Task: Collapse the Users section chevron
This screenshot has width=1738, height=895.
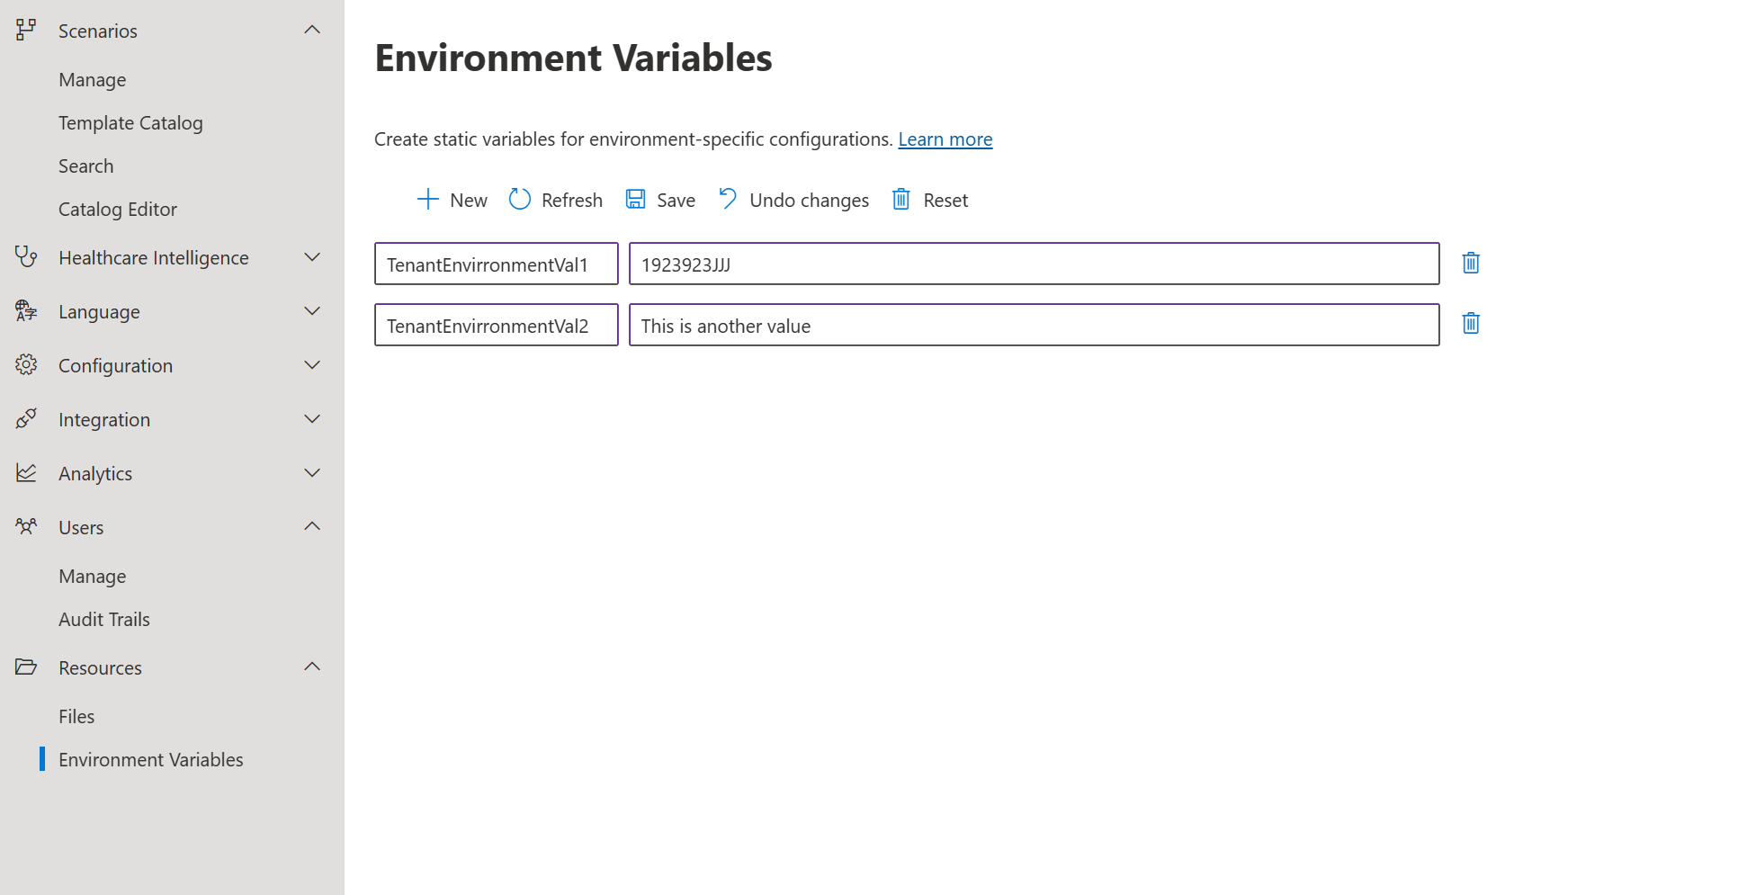Action: pyautogui.click(x=312, y=526)
